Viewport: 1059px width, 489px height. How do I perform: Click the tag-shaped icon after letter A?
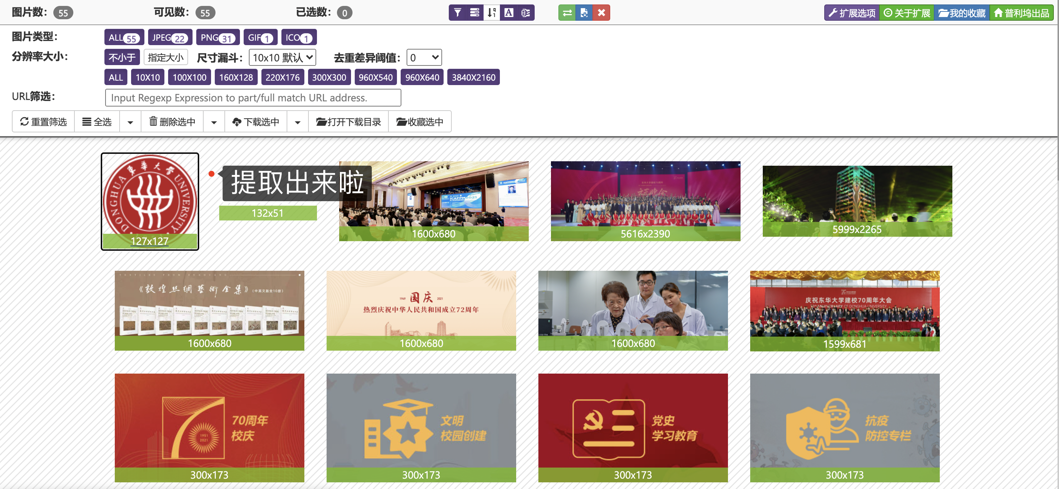point(526,13)
